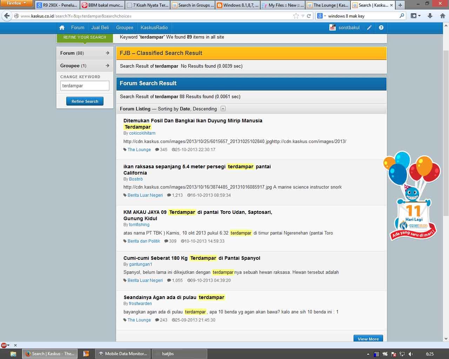Open the Firefox downloads arrow icon
449x359 pixels.
pyautogui.click(x=430, y=16)
